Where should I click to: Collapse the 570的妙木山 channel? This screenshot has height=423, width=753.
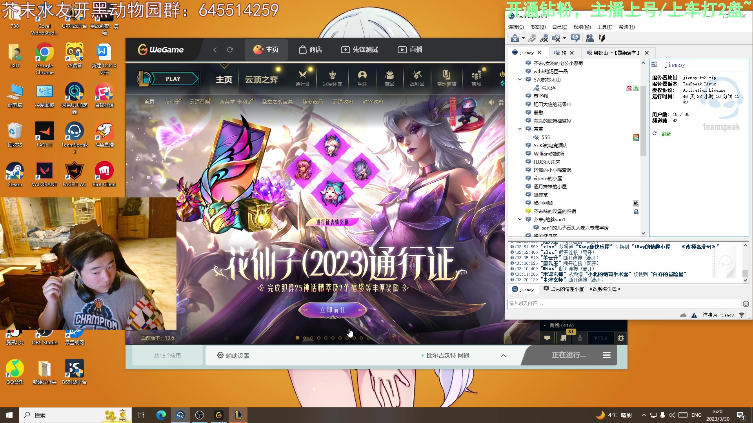tap(520, 80)
